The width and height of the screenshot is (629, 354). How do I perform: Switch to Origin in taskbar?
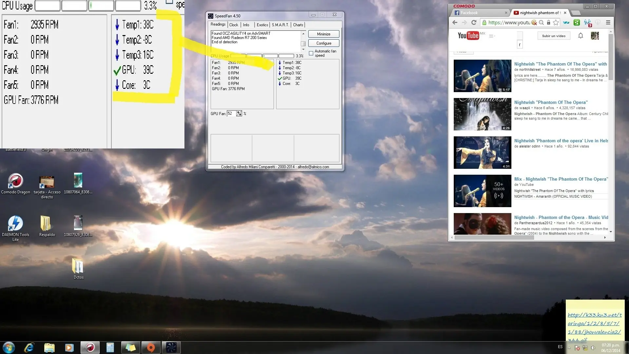151,347
